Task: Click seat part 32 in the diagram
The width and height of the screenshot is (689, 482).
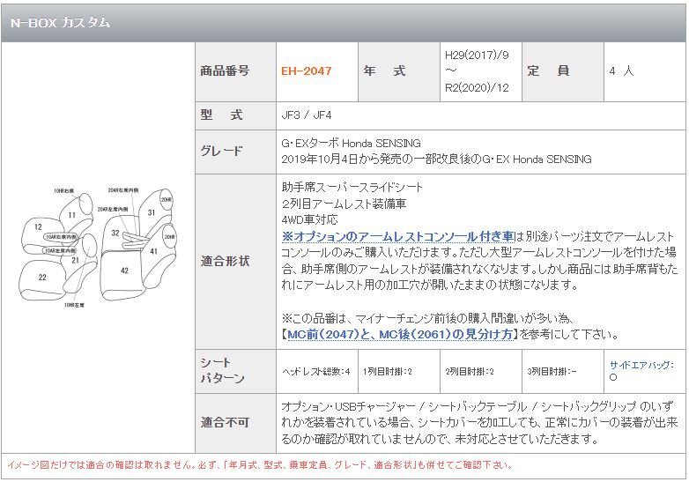Action: click(115, 233)
